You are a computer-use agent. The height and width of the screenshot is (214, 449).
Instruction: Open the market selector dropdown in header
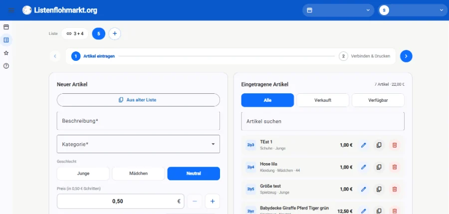tap(338, 10)
